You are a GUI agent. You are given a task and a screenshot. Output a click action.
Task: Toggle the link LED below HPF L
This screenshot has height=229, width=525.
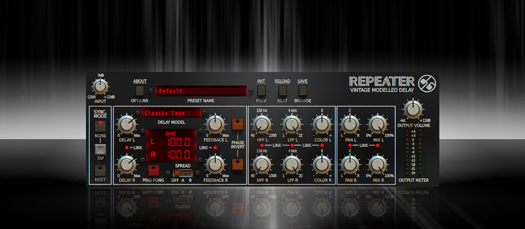tap(262, 145)
